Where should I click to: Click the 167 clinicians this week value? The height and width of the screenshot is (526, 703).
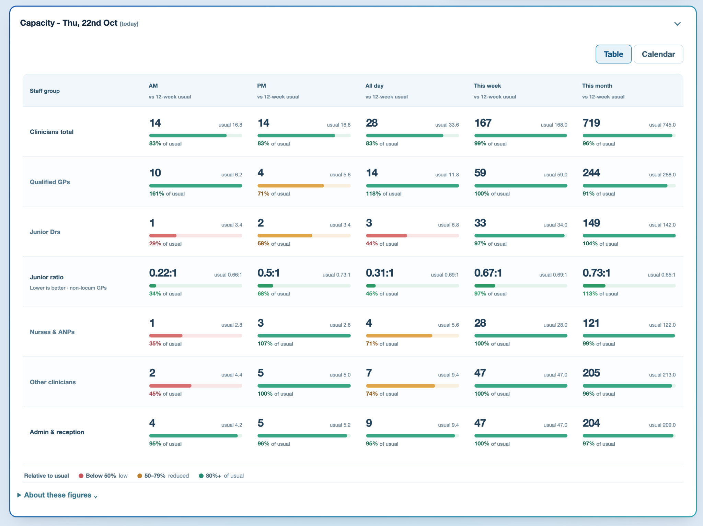[483, 123]
